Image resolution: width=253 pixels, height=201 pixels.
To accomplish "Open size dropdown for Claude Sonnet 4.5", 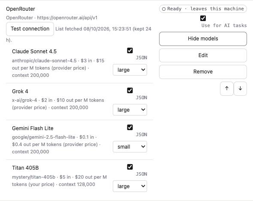I will pyautogui.click(x=130, y=70).
